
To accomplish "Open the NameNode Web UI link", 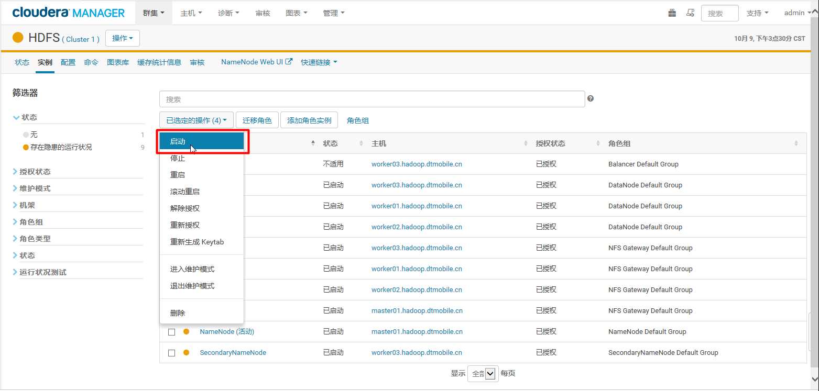I will [257, 62].
